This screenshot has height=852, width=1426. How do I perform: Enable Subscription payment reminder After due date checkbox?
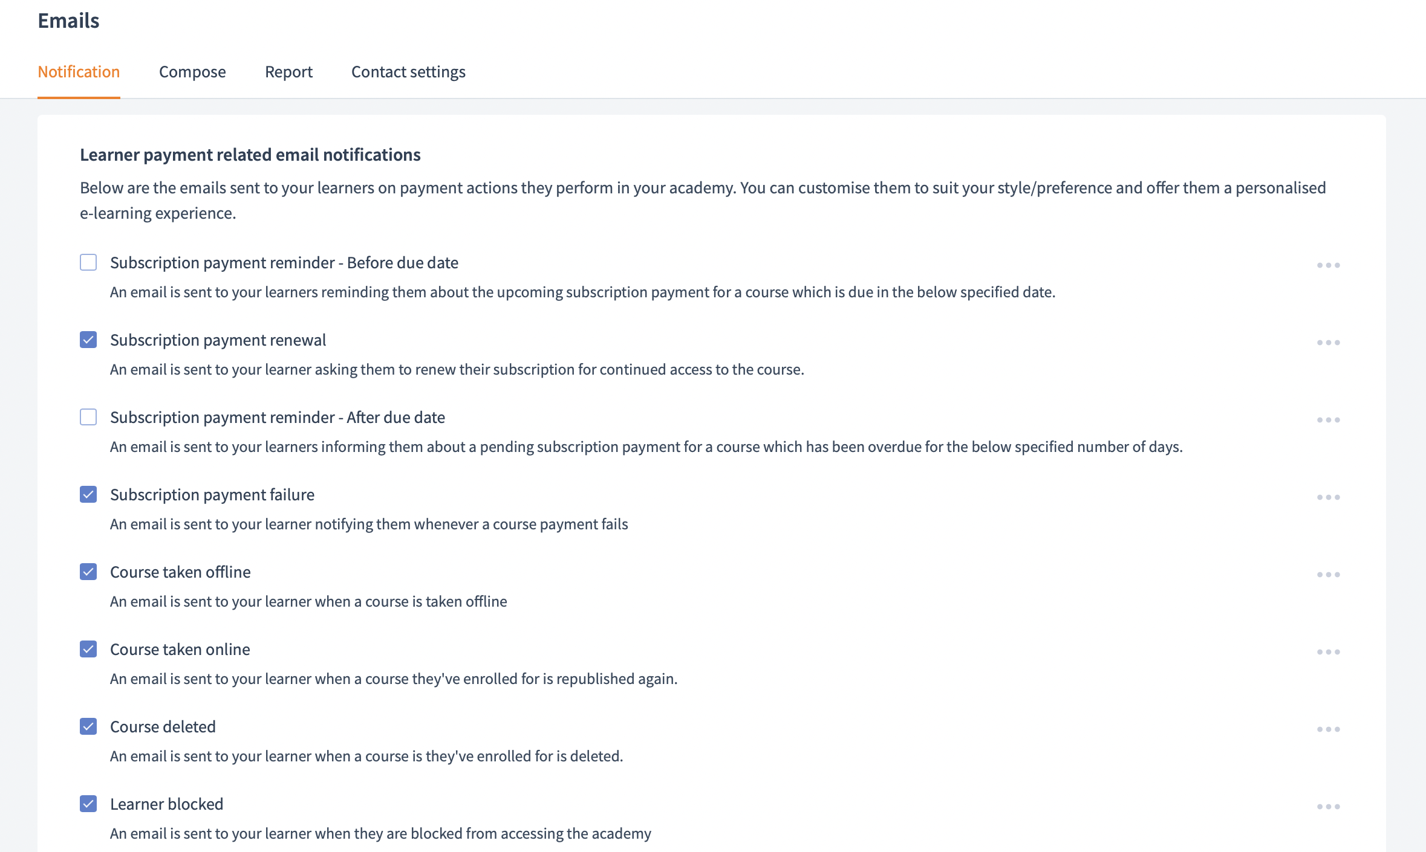88,417
